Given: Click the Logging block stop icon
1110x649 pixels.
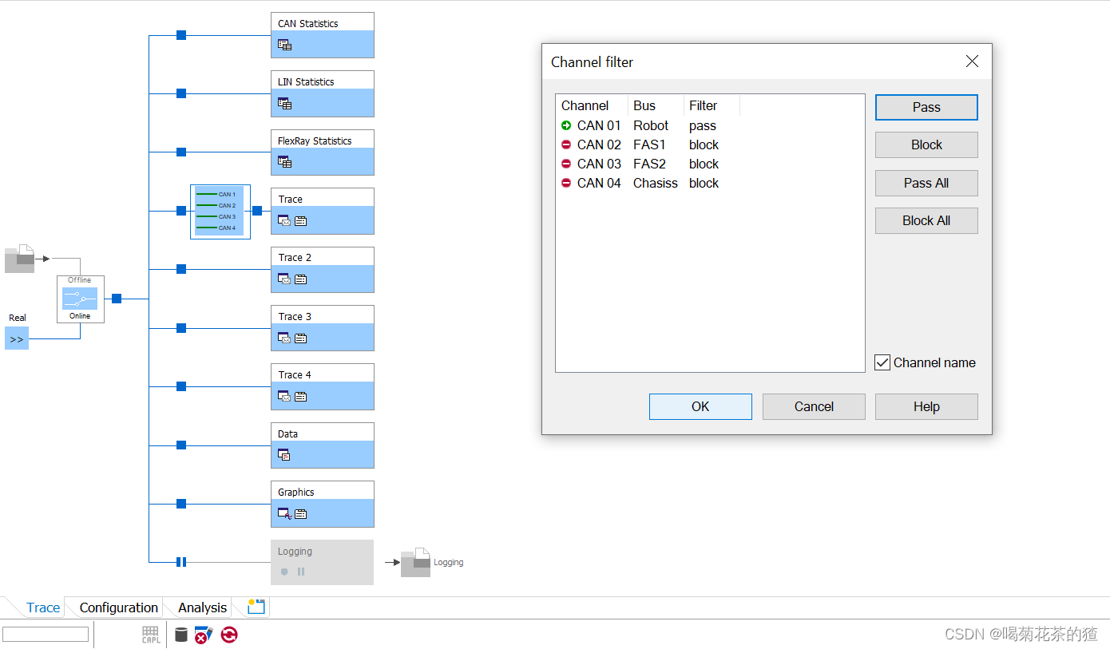Looking at the screenshot, I should pos(284,572).
